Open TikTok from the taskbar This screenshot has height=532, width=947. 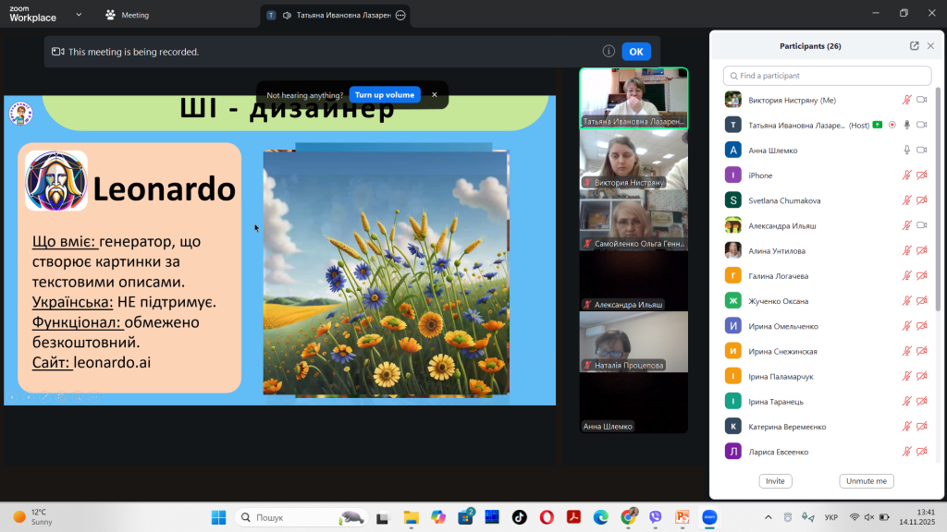(519, 516)
